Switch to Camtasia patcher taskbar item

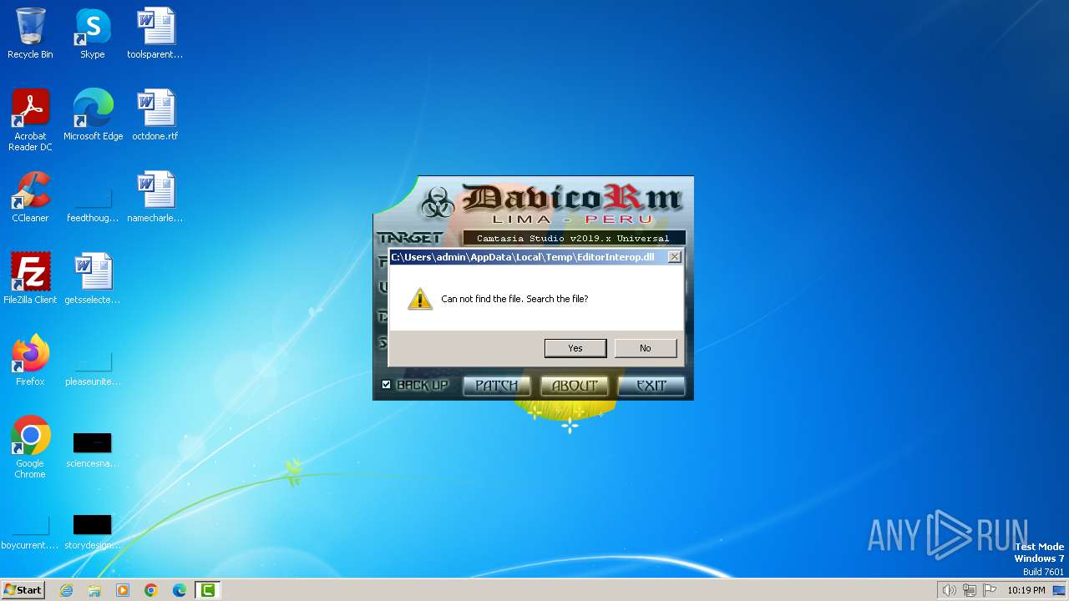207,590
